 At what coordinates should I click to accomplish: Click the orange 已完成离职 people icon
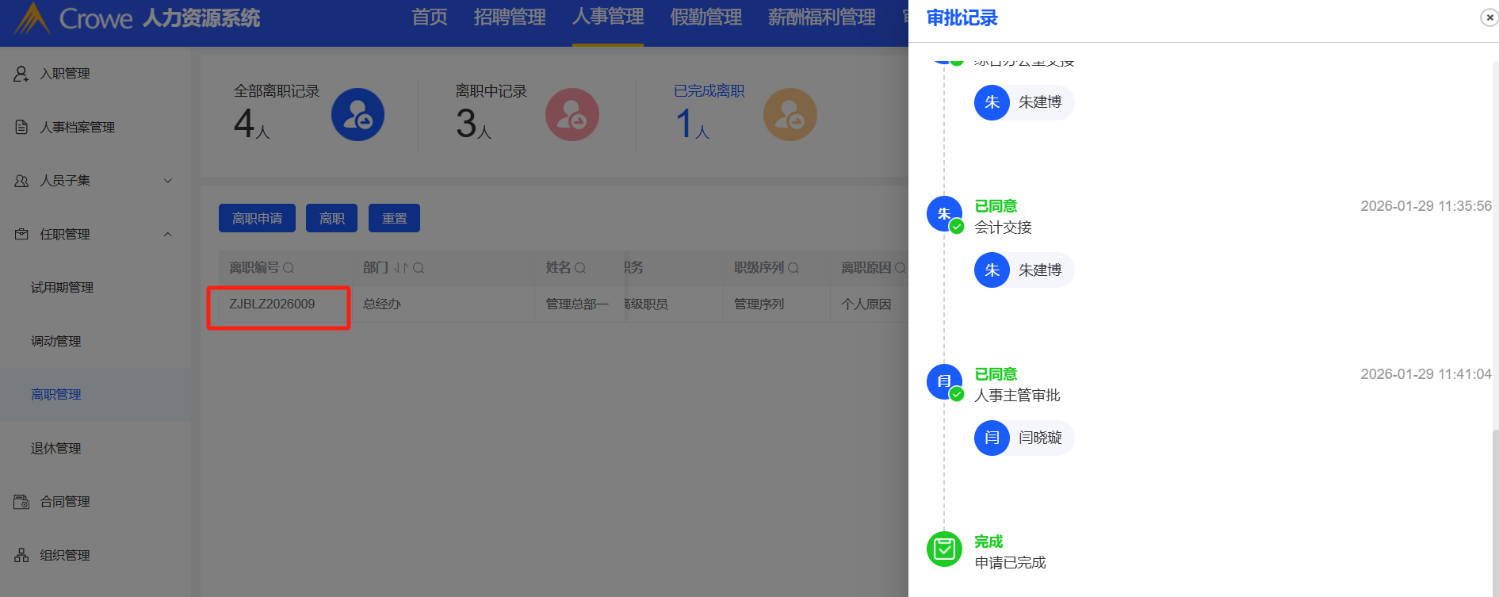coord(790,115)
